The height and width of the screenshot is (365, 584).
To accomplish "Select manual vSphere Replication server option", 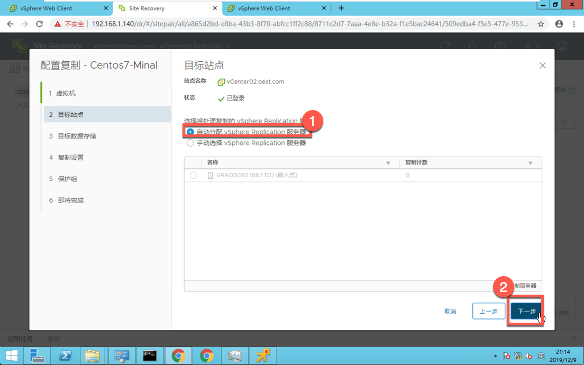I will (190, 143).
